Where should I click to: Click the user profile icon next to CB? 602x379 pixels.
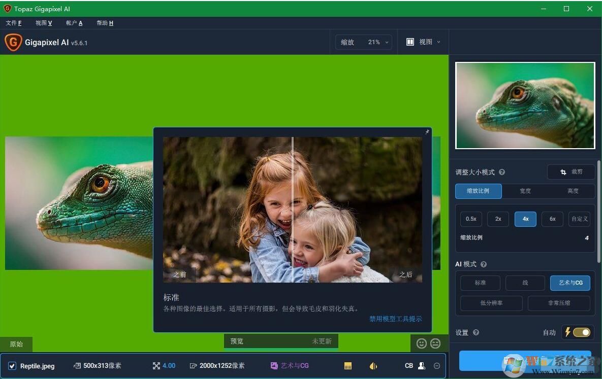[421, 365]
